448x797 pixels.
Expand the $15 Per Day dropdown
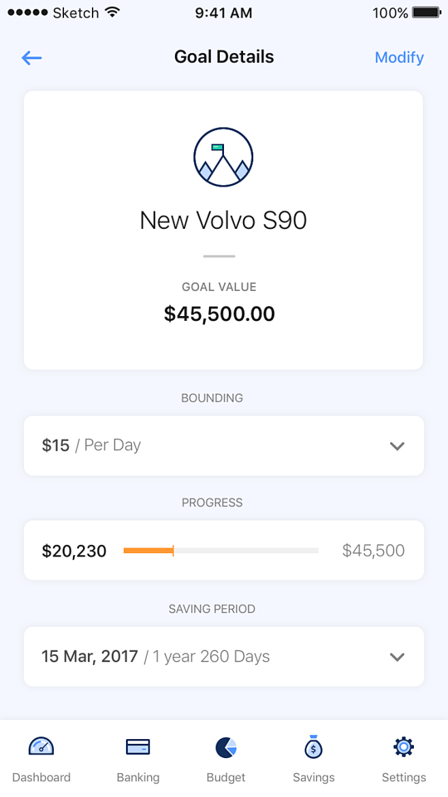[x=397, y=446]
